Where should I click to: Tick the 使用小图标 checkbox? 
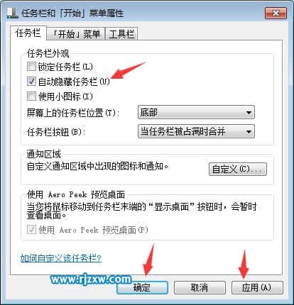click(x=31, y=96)
